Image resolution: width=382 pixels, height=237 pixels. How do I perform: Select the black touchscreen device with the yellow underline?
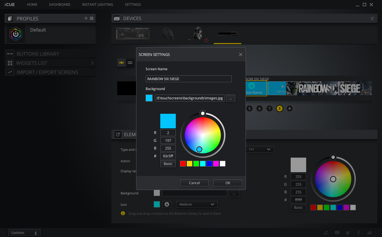tap(227, 34)
